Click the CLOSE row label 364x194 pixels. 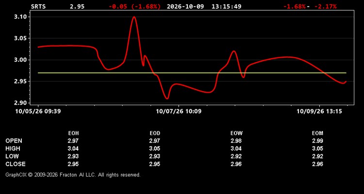click(16, 164)
